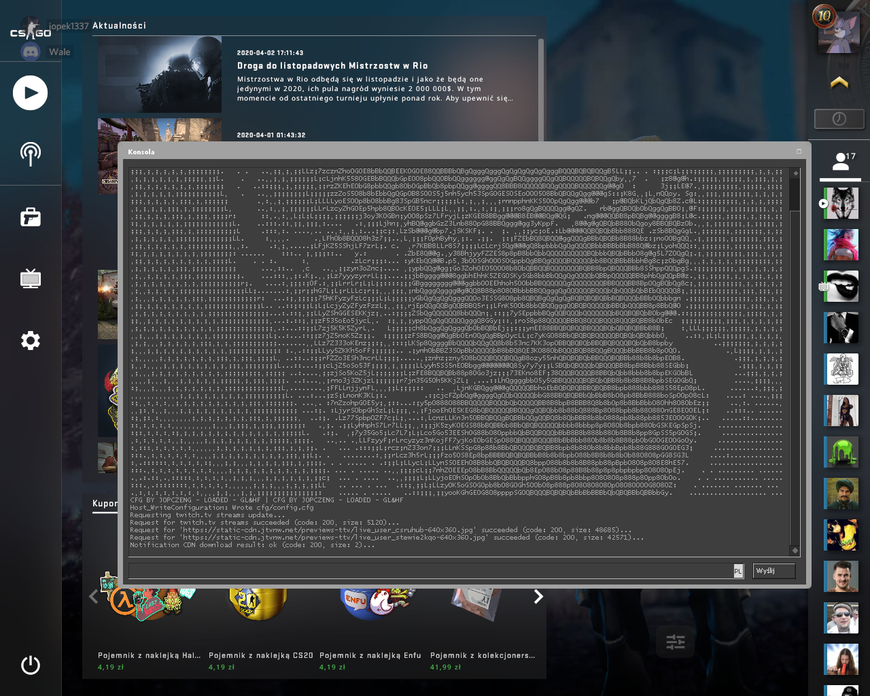Click the power quit icon
The height and width of the screenshot is (696, 870).
tap(31, 665)
